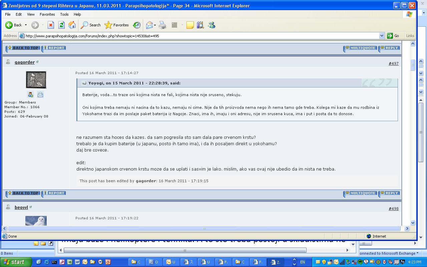Open the Favorites star toolbar button

pos(117,25)
